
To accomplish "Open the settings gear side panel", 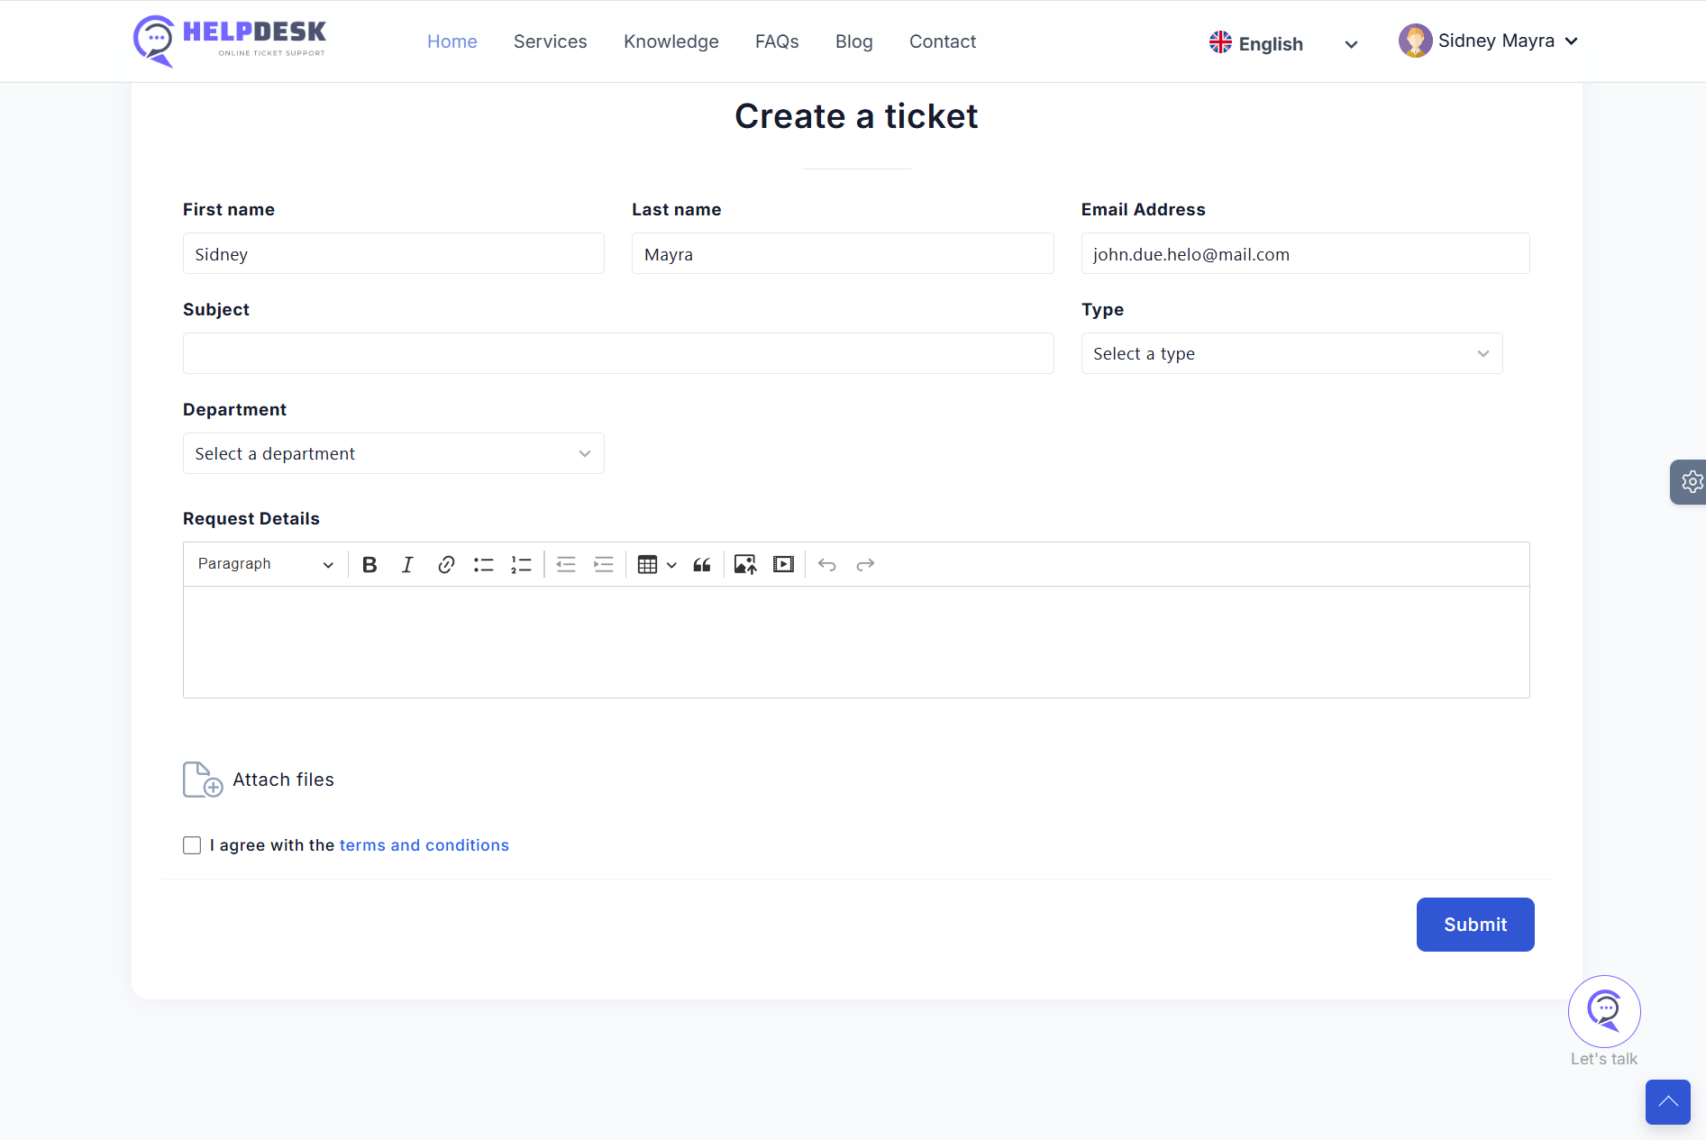I will point(1691,482).
